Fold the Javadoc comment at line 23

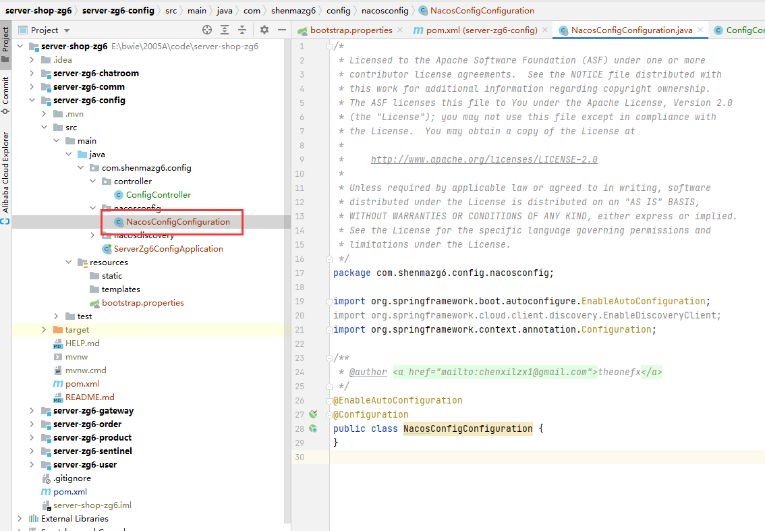[329, 358]
